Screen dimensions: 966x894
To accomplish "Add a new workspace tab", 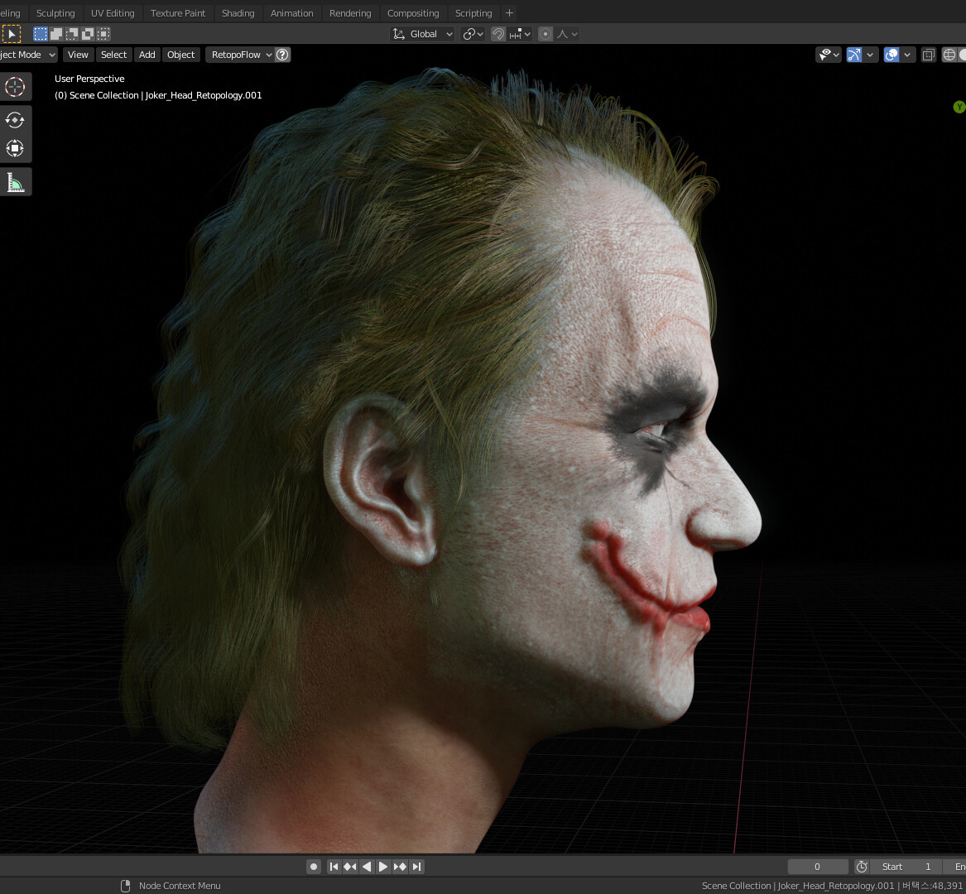I will (x=509, y=13).
